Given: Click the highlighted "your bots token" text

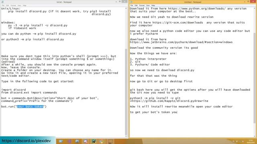Looking at the screenshot, I should click(31, 106).
